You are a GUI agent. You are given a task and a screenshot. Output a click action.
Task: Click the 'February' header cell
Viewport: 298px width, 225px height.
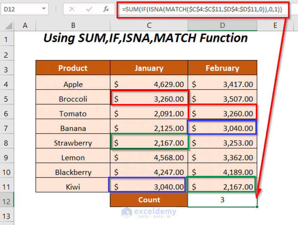click(222, 68)
